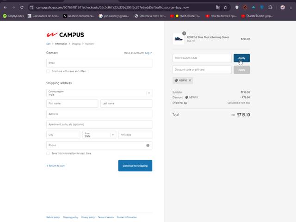Screen dimensions: 296x222
Task: Click the ROYCE-2 shoe product thumbnail
Action: 179,39
